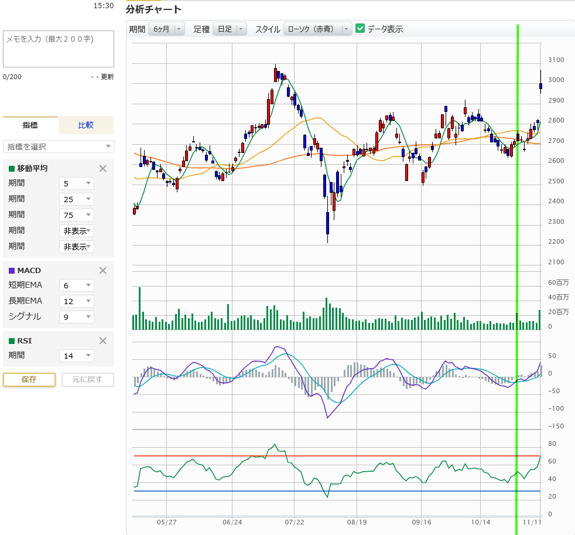Remove the MACD indicator with X icon
Image resolution: width=575 pixels, height=535 pixels.
tap(103, 271)
